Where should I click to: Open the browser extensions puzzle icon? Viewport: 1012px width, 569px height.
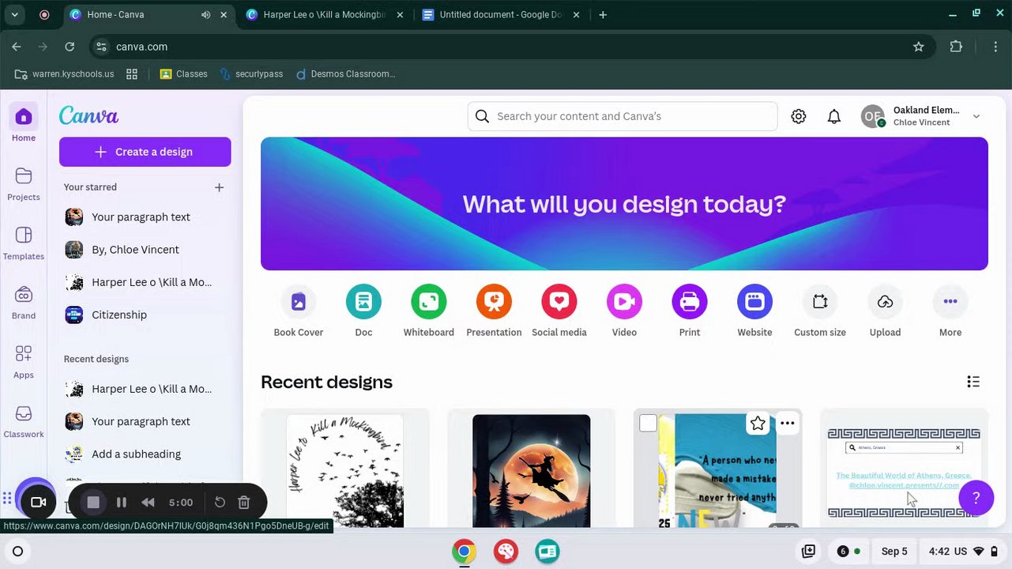tap(956, 47)
